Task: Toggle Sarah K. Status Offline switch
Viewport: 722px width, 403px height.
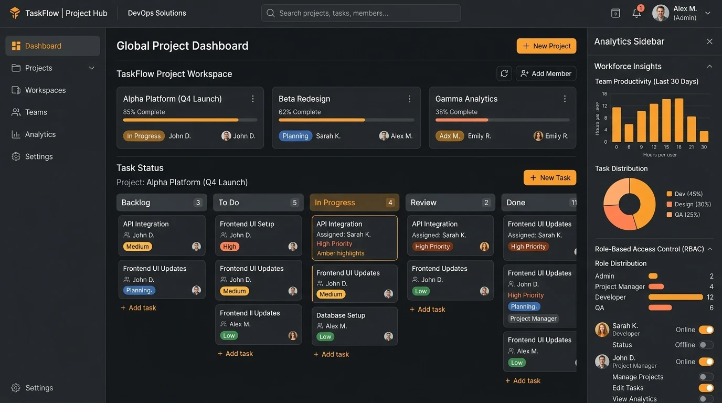Action: point(706,345)
